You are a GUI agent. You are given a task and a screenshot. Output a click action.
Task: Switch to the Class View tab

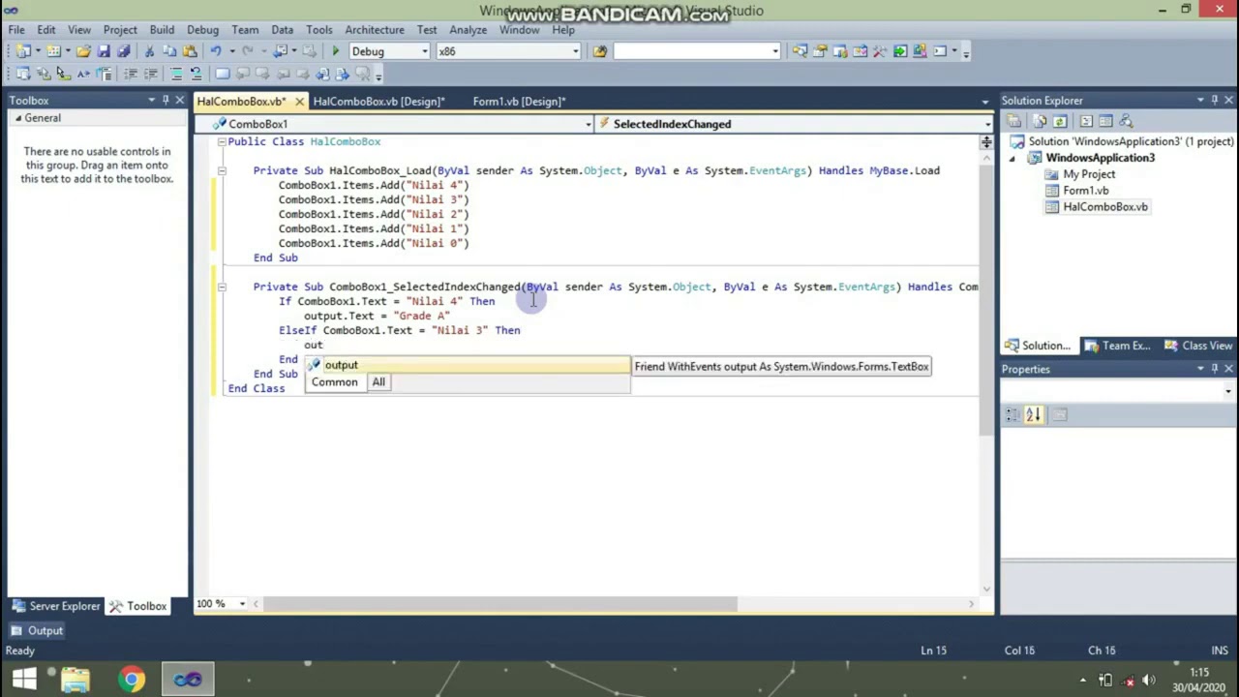[x=1198, y=346]
